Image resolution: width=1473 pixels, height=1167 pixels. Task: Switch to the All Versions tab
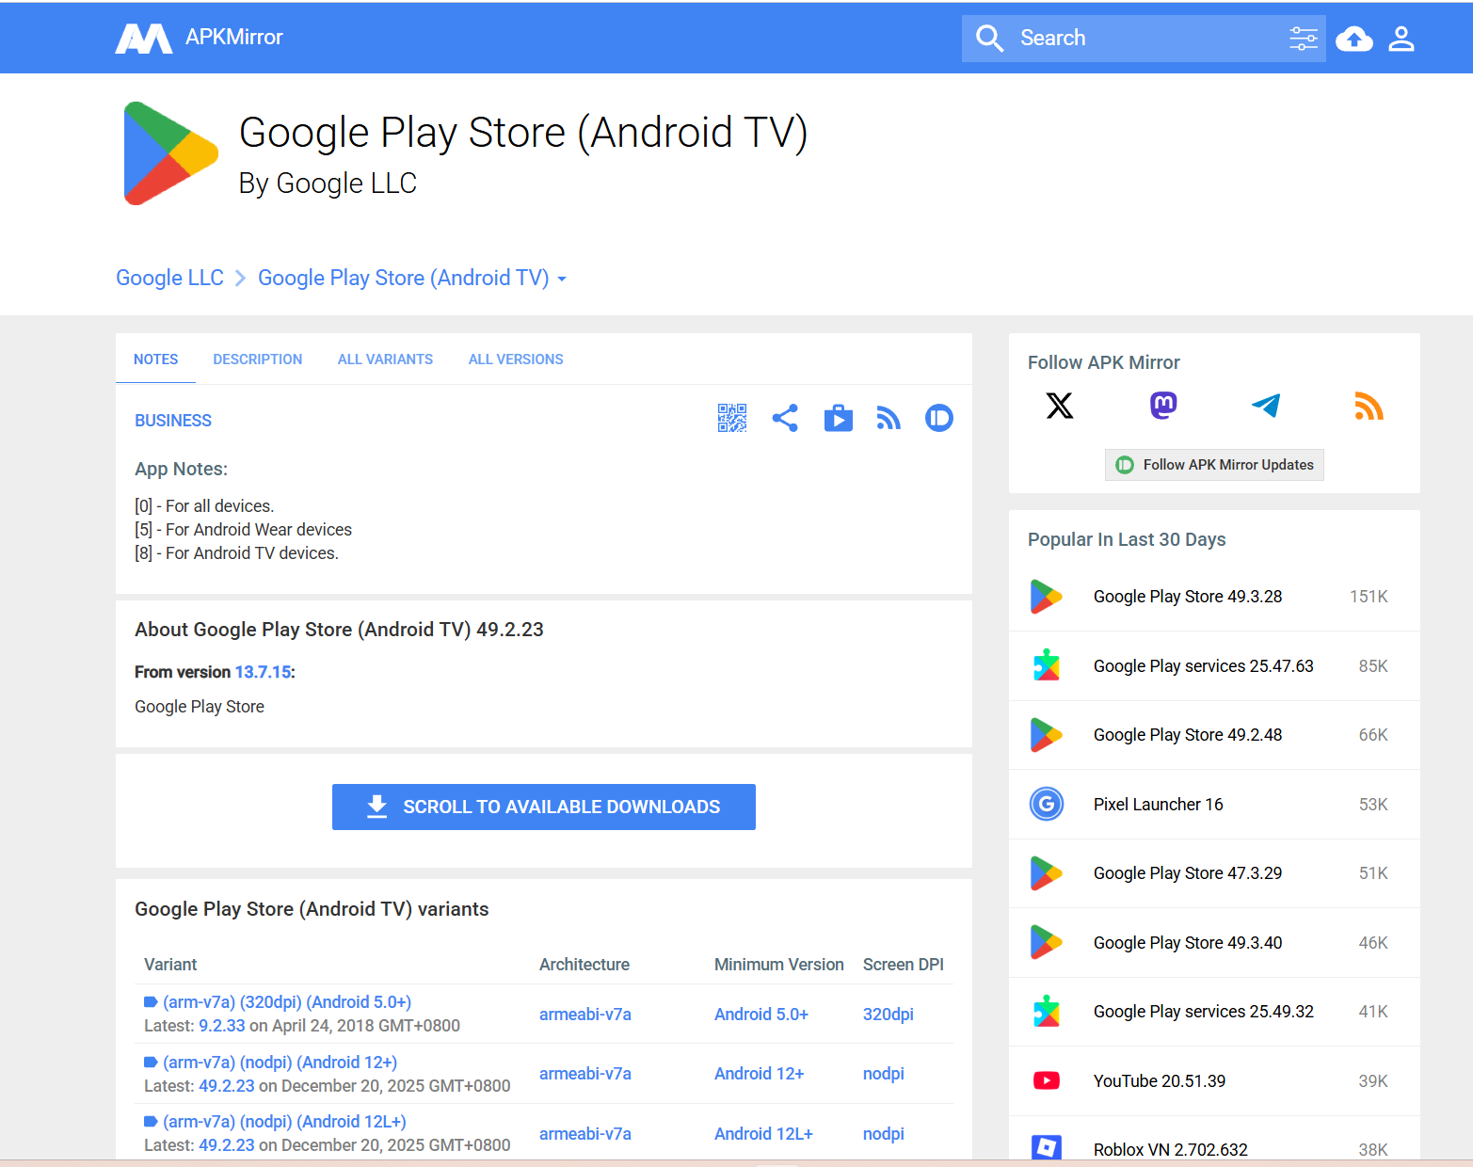516,360
